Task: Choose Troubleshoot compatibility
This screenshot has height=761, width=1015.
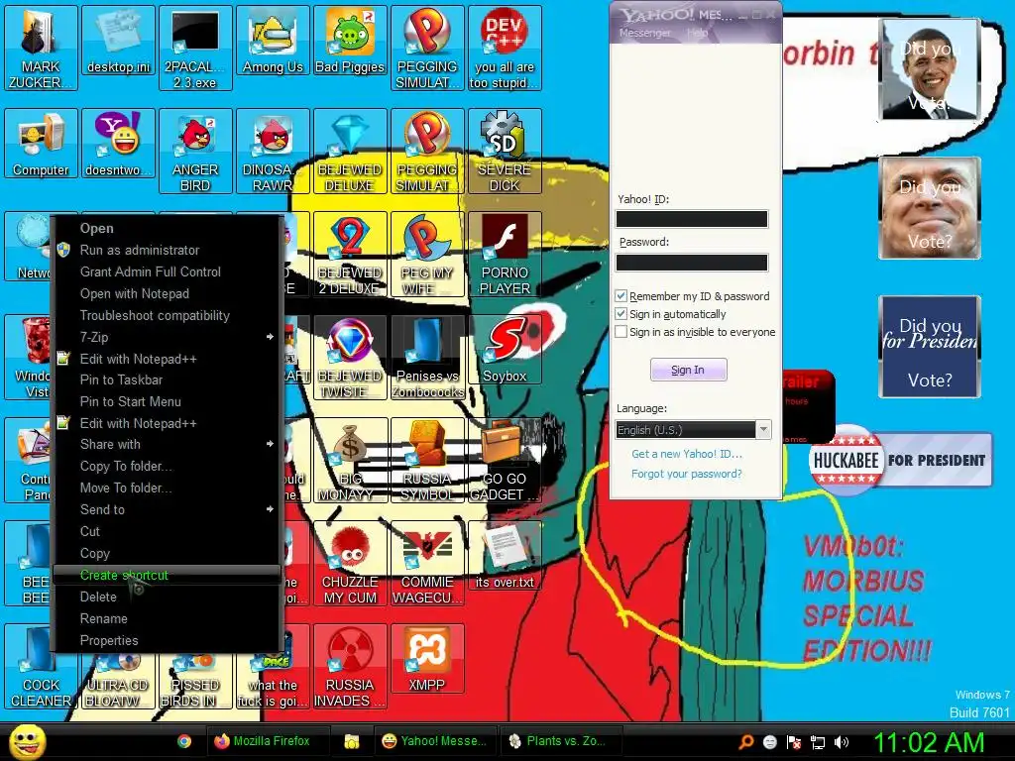Action: pyautogui.click(x=167, y=316)
